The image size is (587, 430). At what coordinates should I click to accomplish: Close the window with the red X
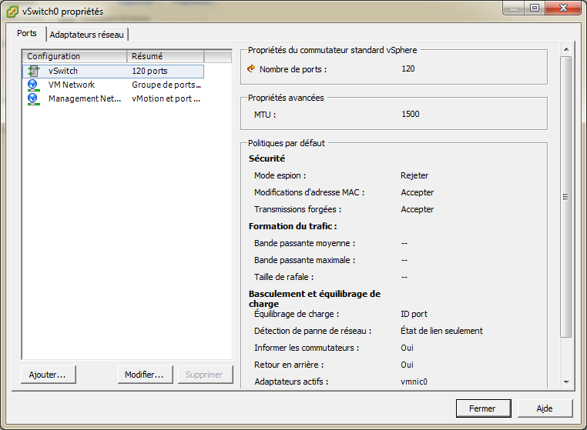(563, 8)
